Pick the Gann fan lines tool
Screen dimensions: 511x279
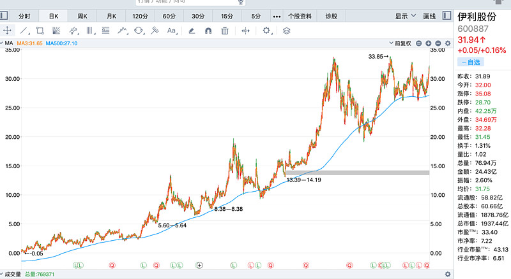[x=56, y=30]
